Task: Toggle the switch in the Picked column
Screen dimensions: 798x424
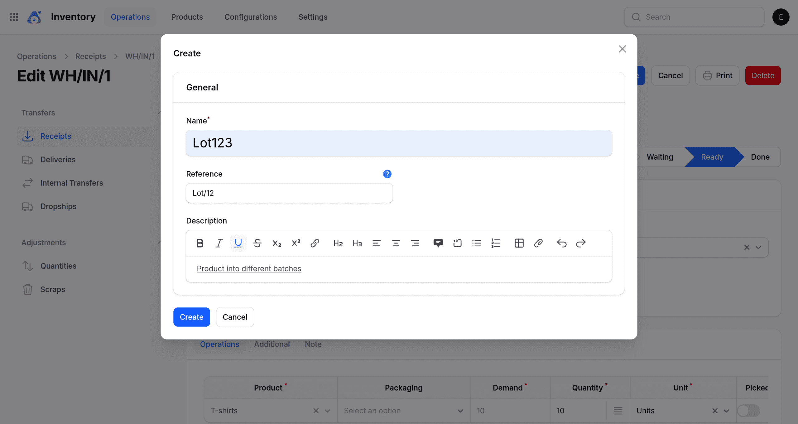Action: pyautogui.click(x=748, y=411)
